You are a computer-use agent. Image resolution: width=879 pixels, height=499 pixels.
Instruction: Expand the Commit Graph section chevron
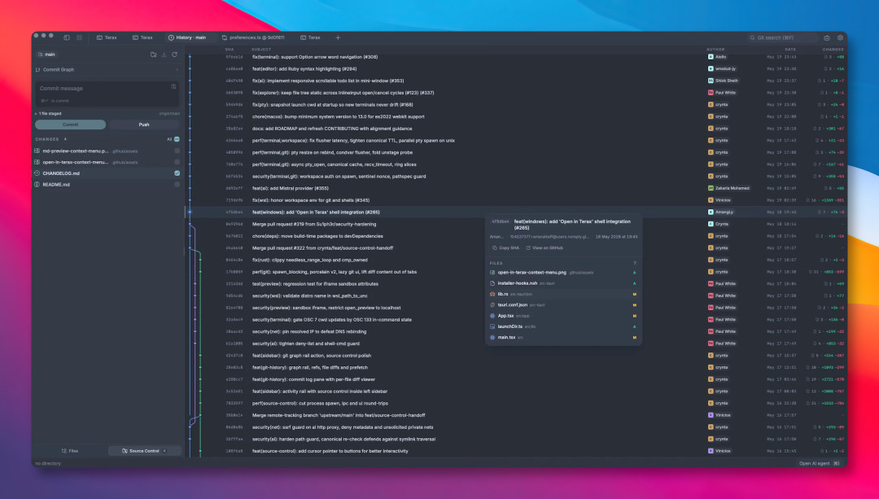coord(177,69)
